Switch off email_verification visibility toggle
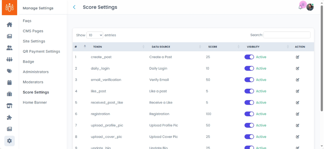The height and width of the screenshot is (149, 324). point(249,80)
